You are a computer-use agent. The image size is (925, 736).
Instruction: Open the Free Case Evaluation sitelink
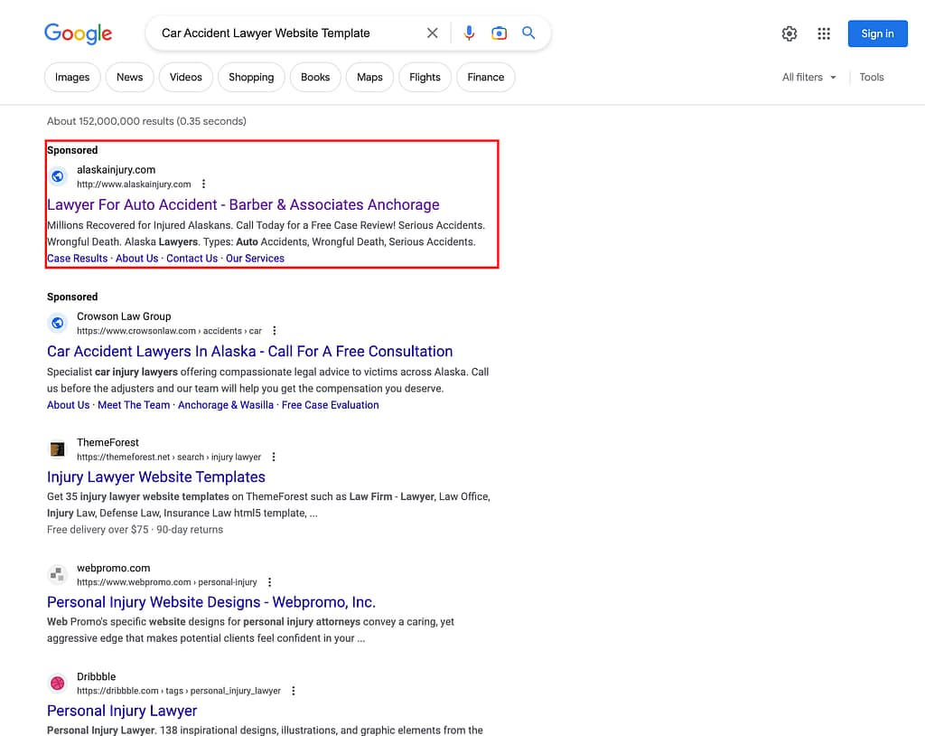pos(331,405)
